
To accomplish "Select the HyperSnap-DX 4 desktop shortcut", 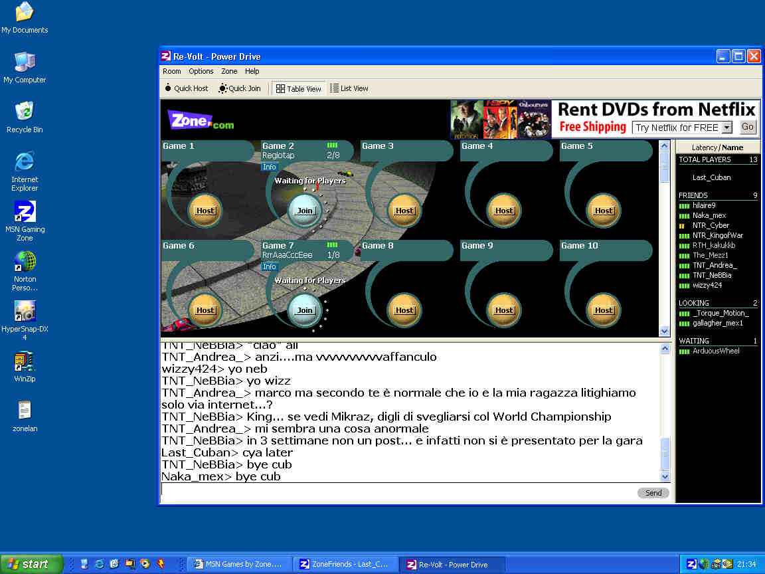I will coord(25,321).
